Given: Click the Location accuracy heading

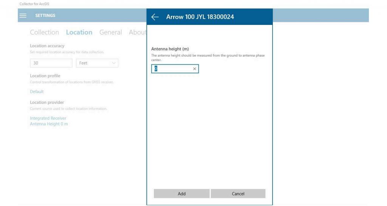Looking at the screenshot, I should (47, 46).
